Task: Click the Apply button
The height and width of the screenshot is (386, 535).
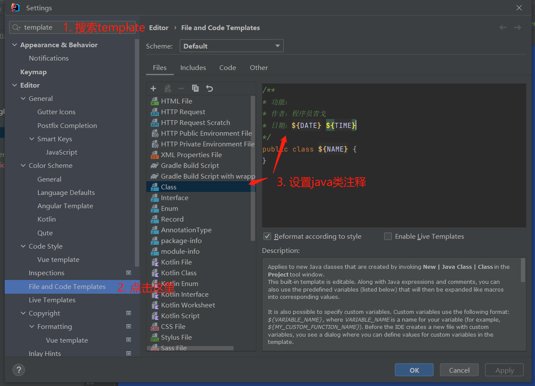Action: coord(505,370)
